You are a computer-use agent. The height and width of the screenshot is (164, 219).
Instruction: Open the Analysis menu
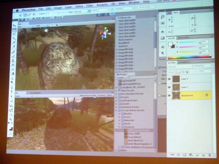coord(102,5)
